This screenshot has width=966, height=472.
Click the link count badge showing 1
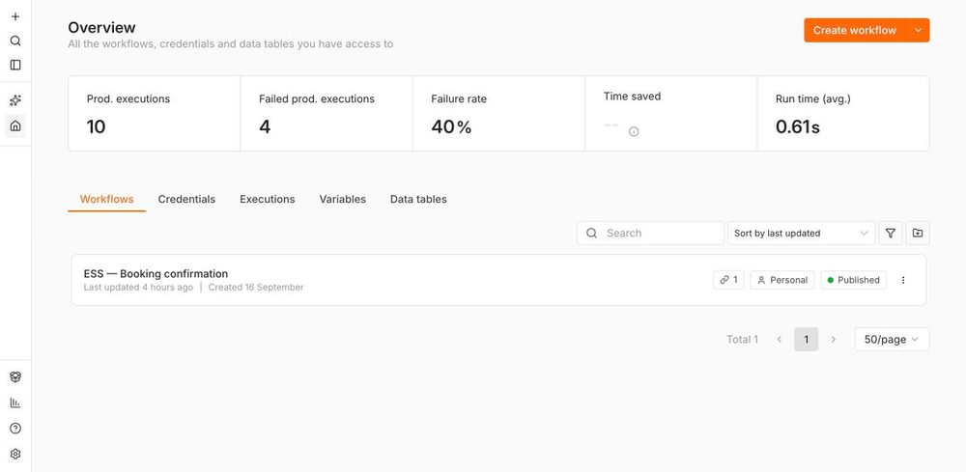tap(728, 280)
